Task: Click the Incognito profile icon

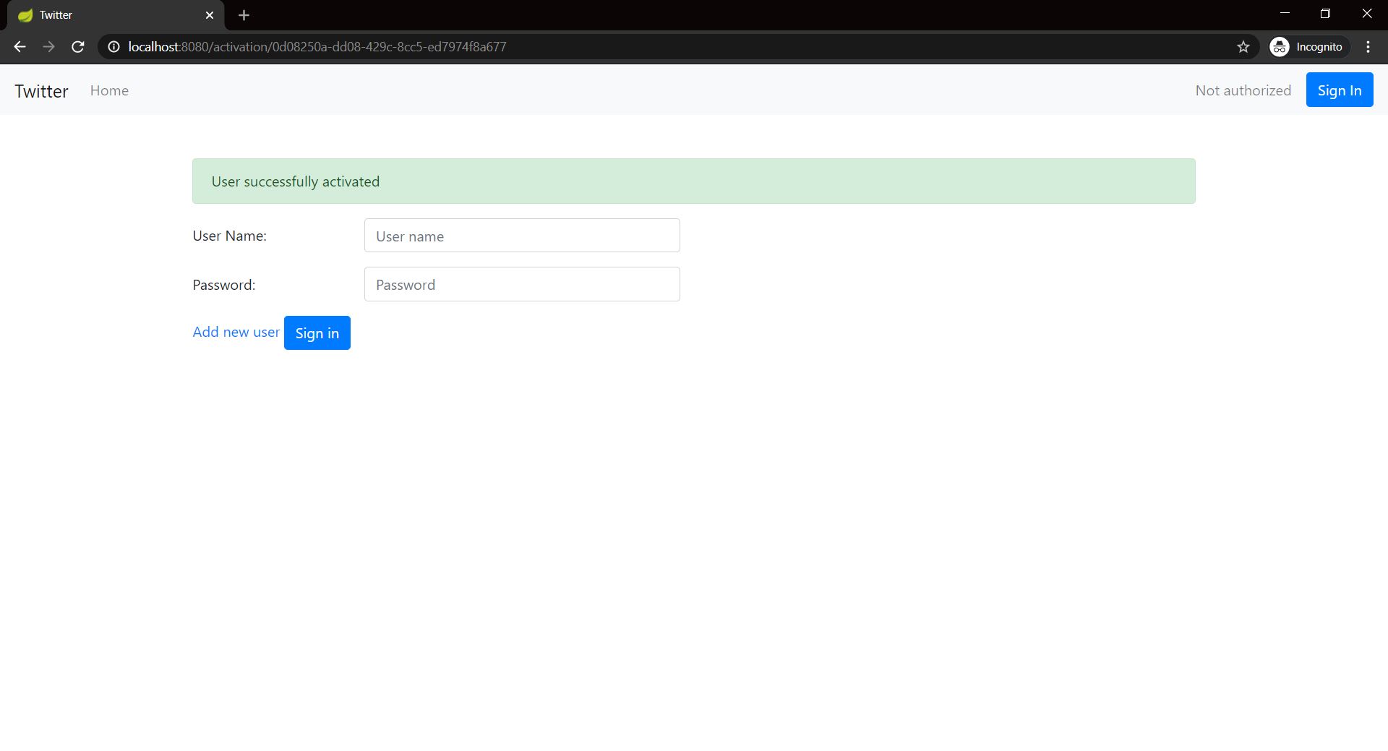Action: [1280, 46]
